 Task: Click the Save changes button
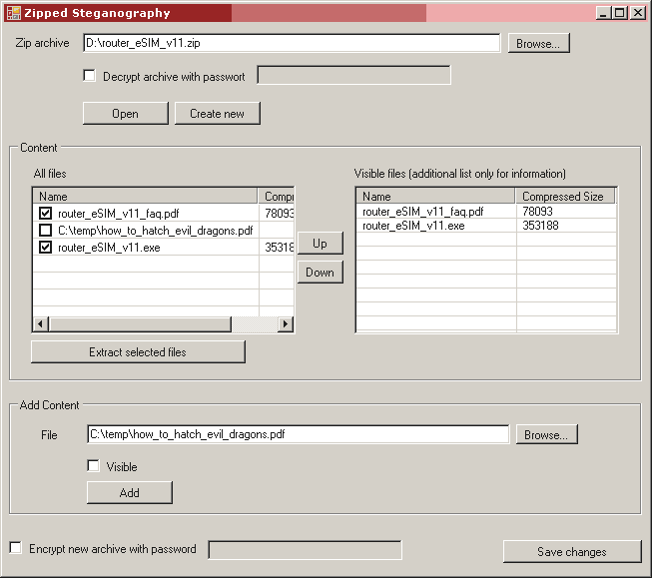click(572, 552)
